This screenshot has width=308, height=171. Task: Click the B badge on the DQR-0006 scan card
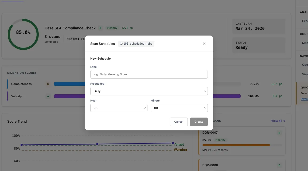(279, 165)
